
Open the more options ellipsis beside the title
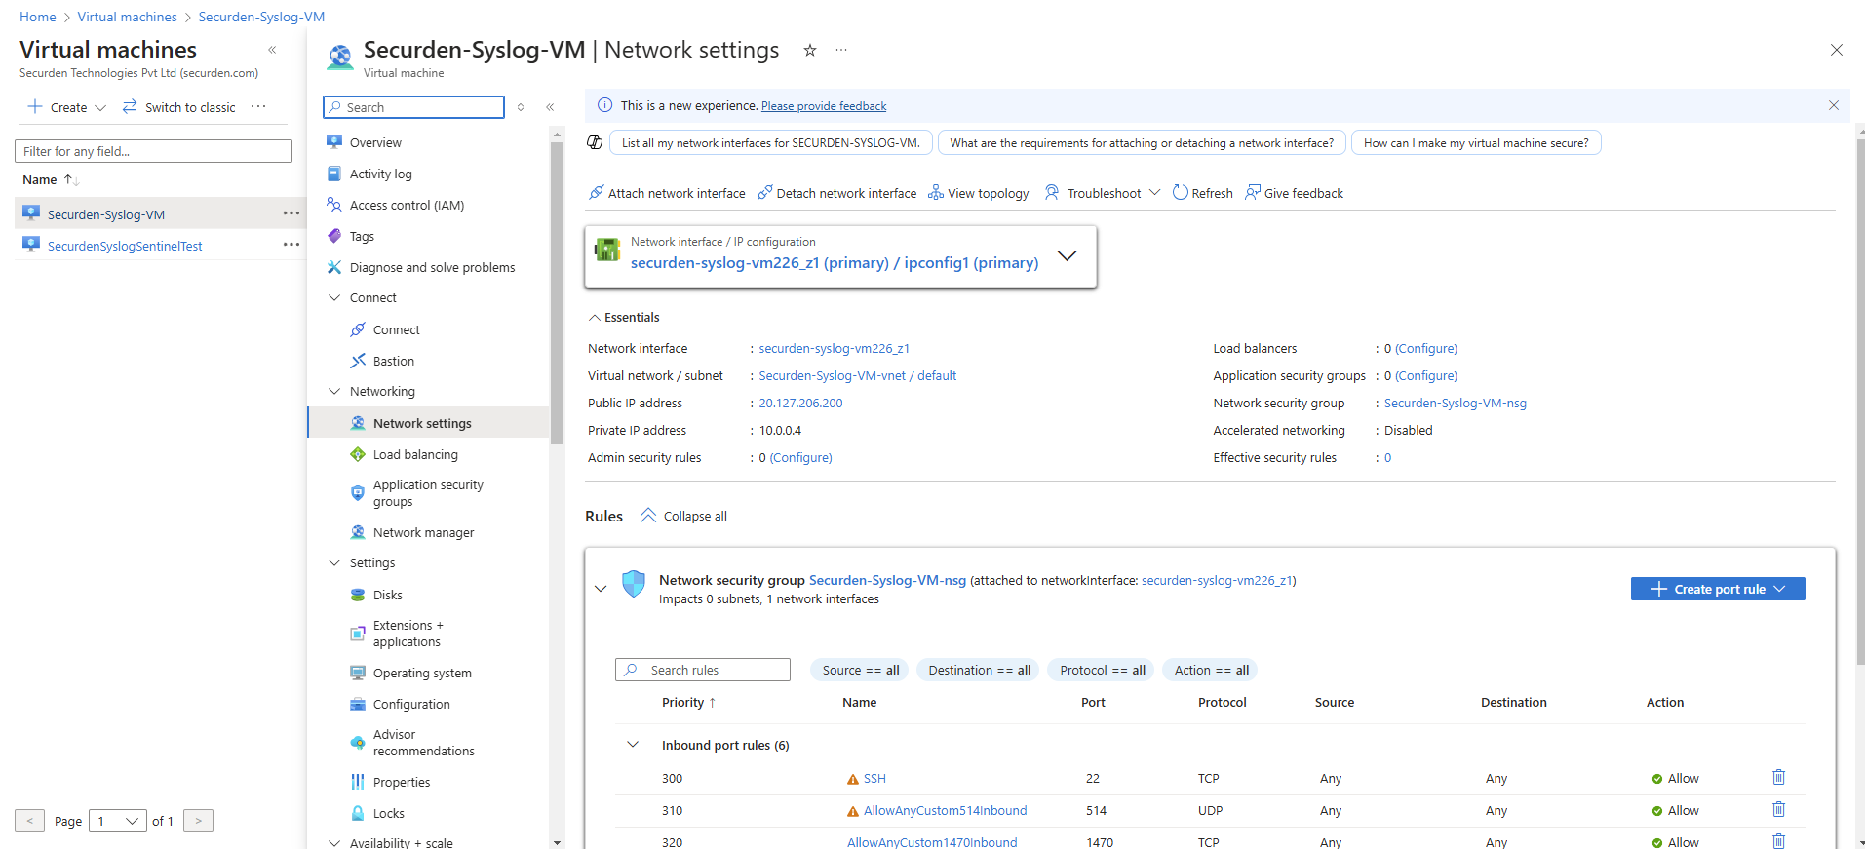click(x=841, y=49)
